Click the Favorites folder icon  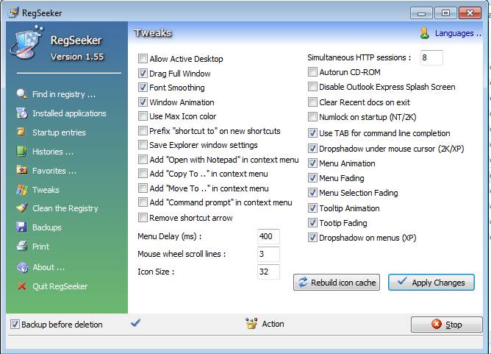[21, 170]
